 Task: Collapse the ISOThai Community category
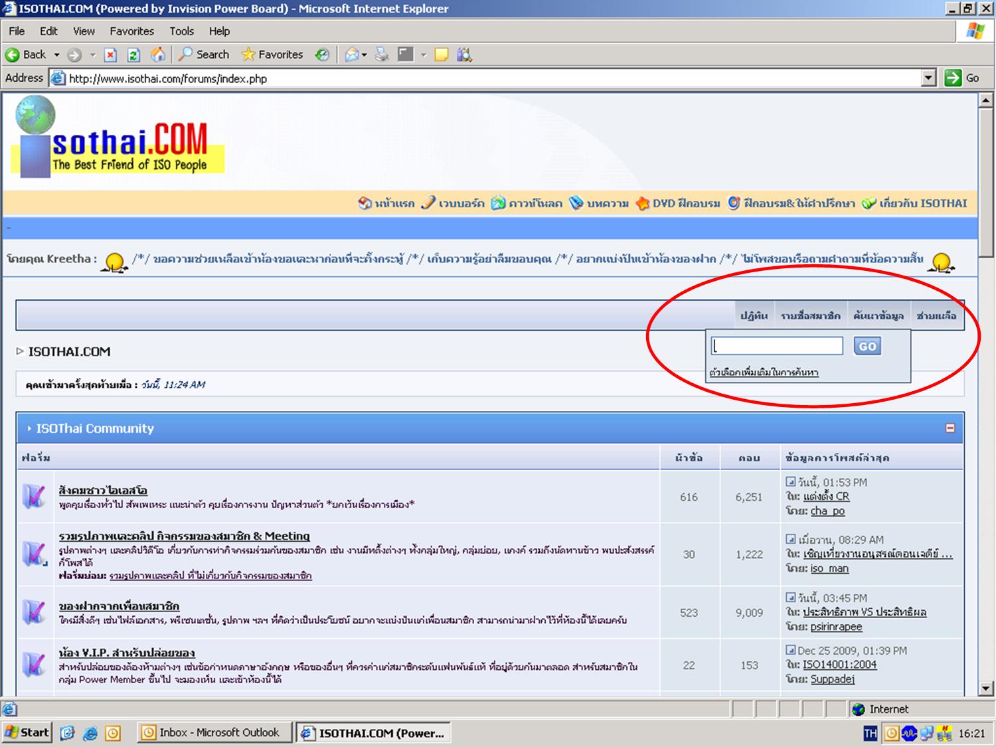pyautogui.click(x=950, y=428)
